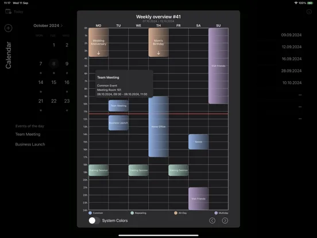Click the TH column header

click(158, 25)
